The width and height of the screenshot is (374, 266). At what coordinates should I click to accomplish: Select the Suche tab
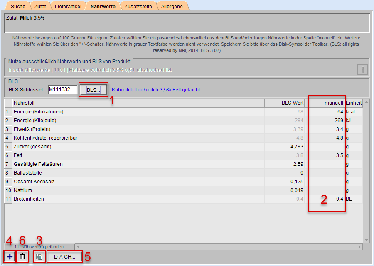[18, 6]
